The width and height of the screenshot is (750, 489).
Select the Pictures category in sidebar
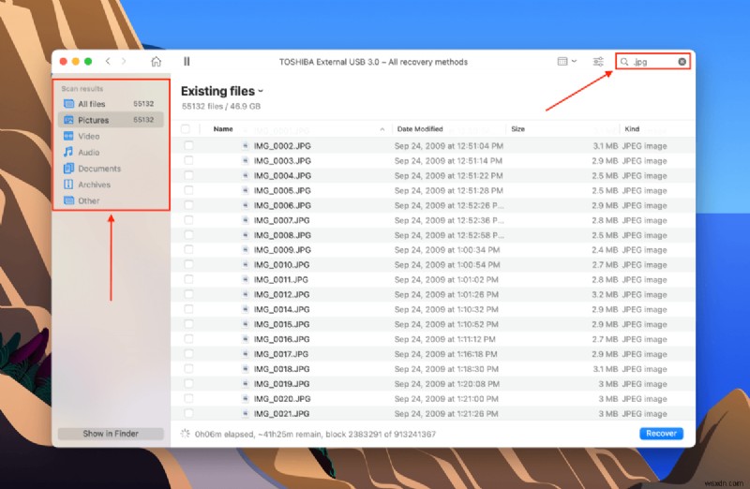pyautogui.click(x=111, y=120)
